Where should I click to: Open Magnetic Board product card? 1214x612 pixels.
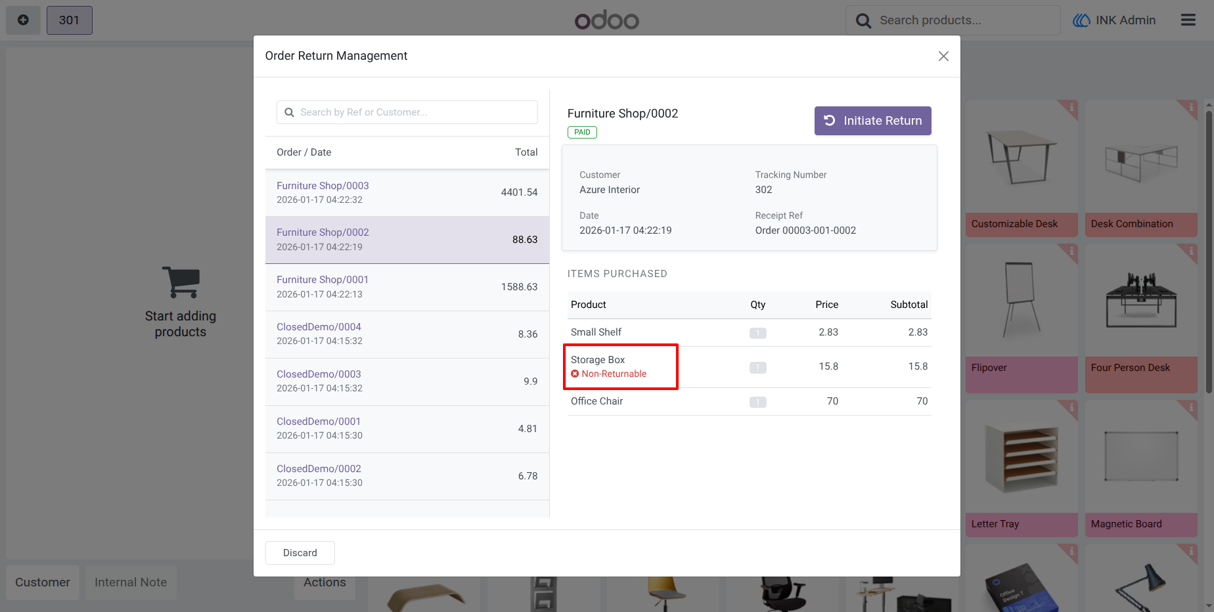(1141, 468)
